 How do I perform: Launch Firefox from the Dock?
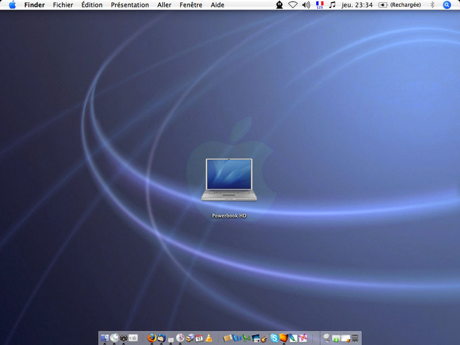152,338
